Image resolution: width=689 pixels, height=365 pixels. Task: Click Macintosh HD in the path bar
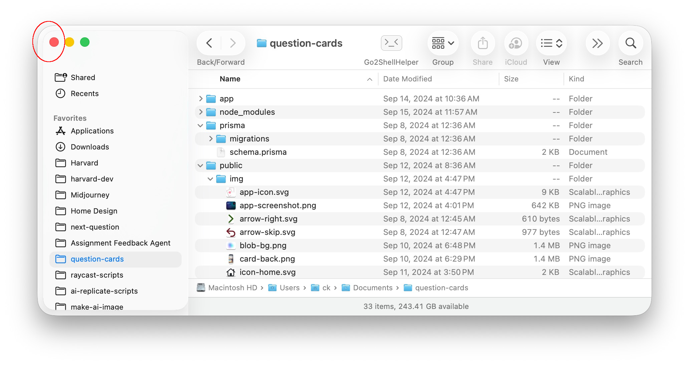[227, 288]
